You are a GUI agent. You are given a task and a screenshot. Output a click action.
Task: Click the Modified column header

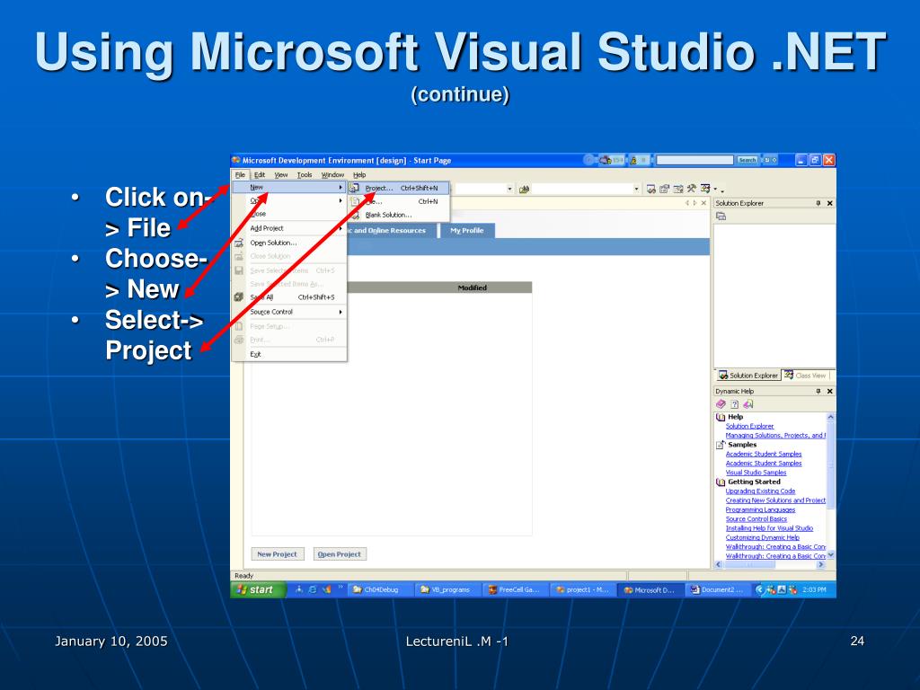(x=473, y=287)
